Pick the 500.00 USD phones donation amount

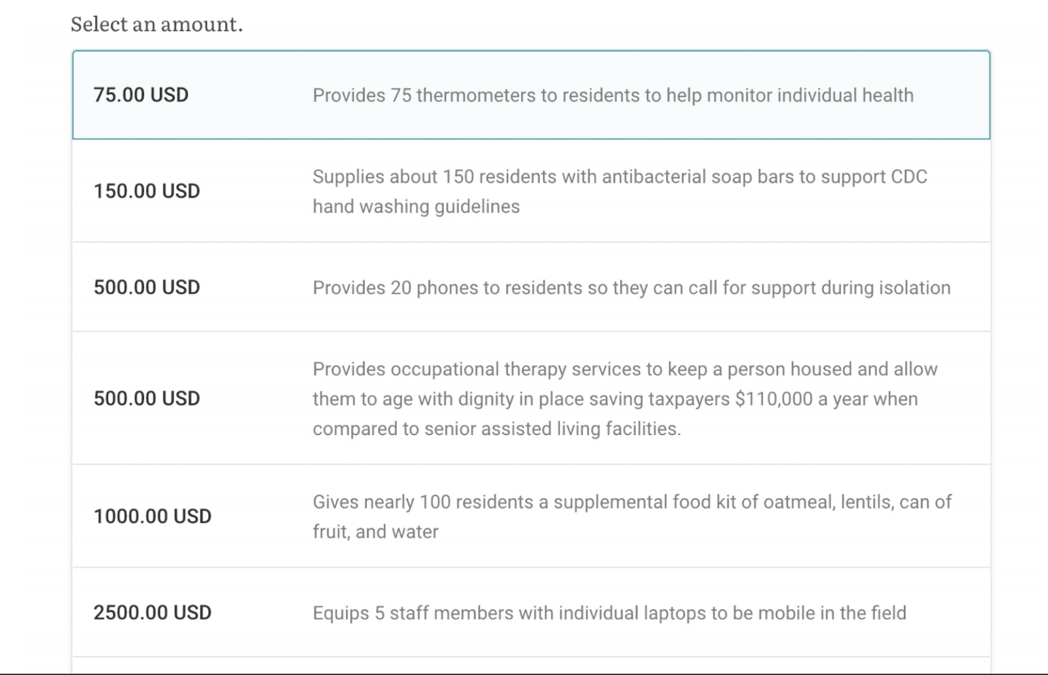coord(147,288)
